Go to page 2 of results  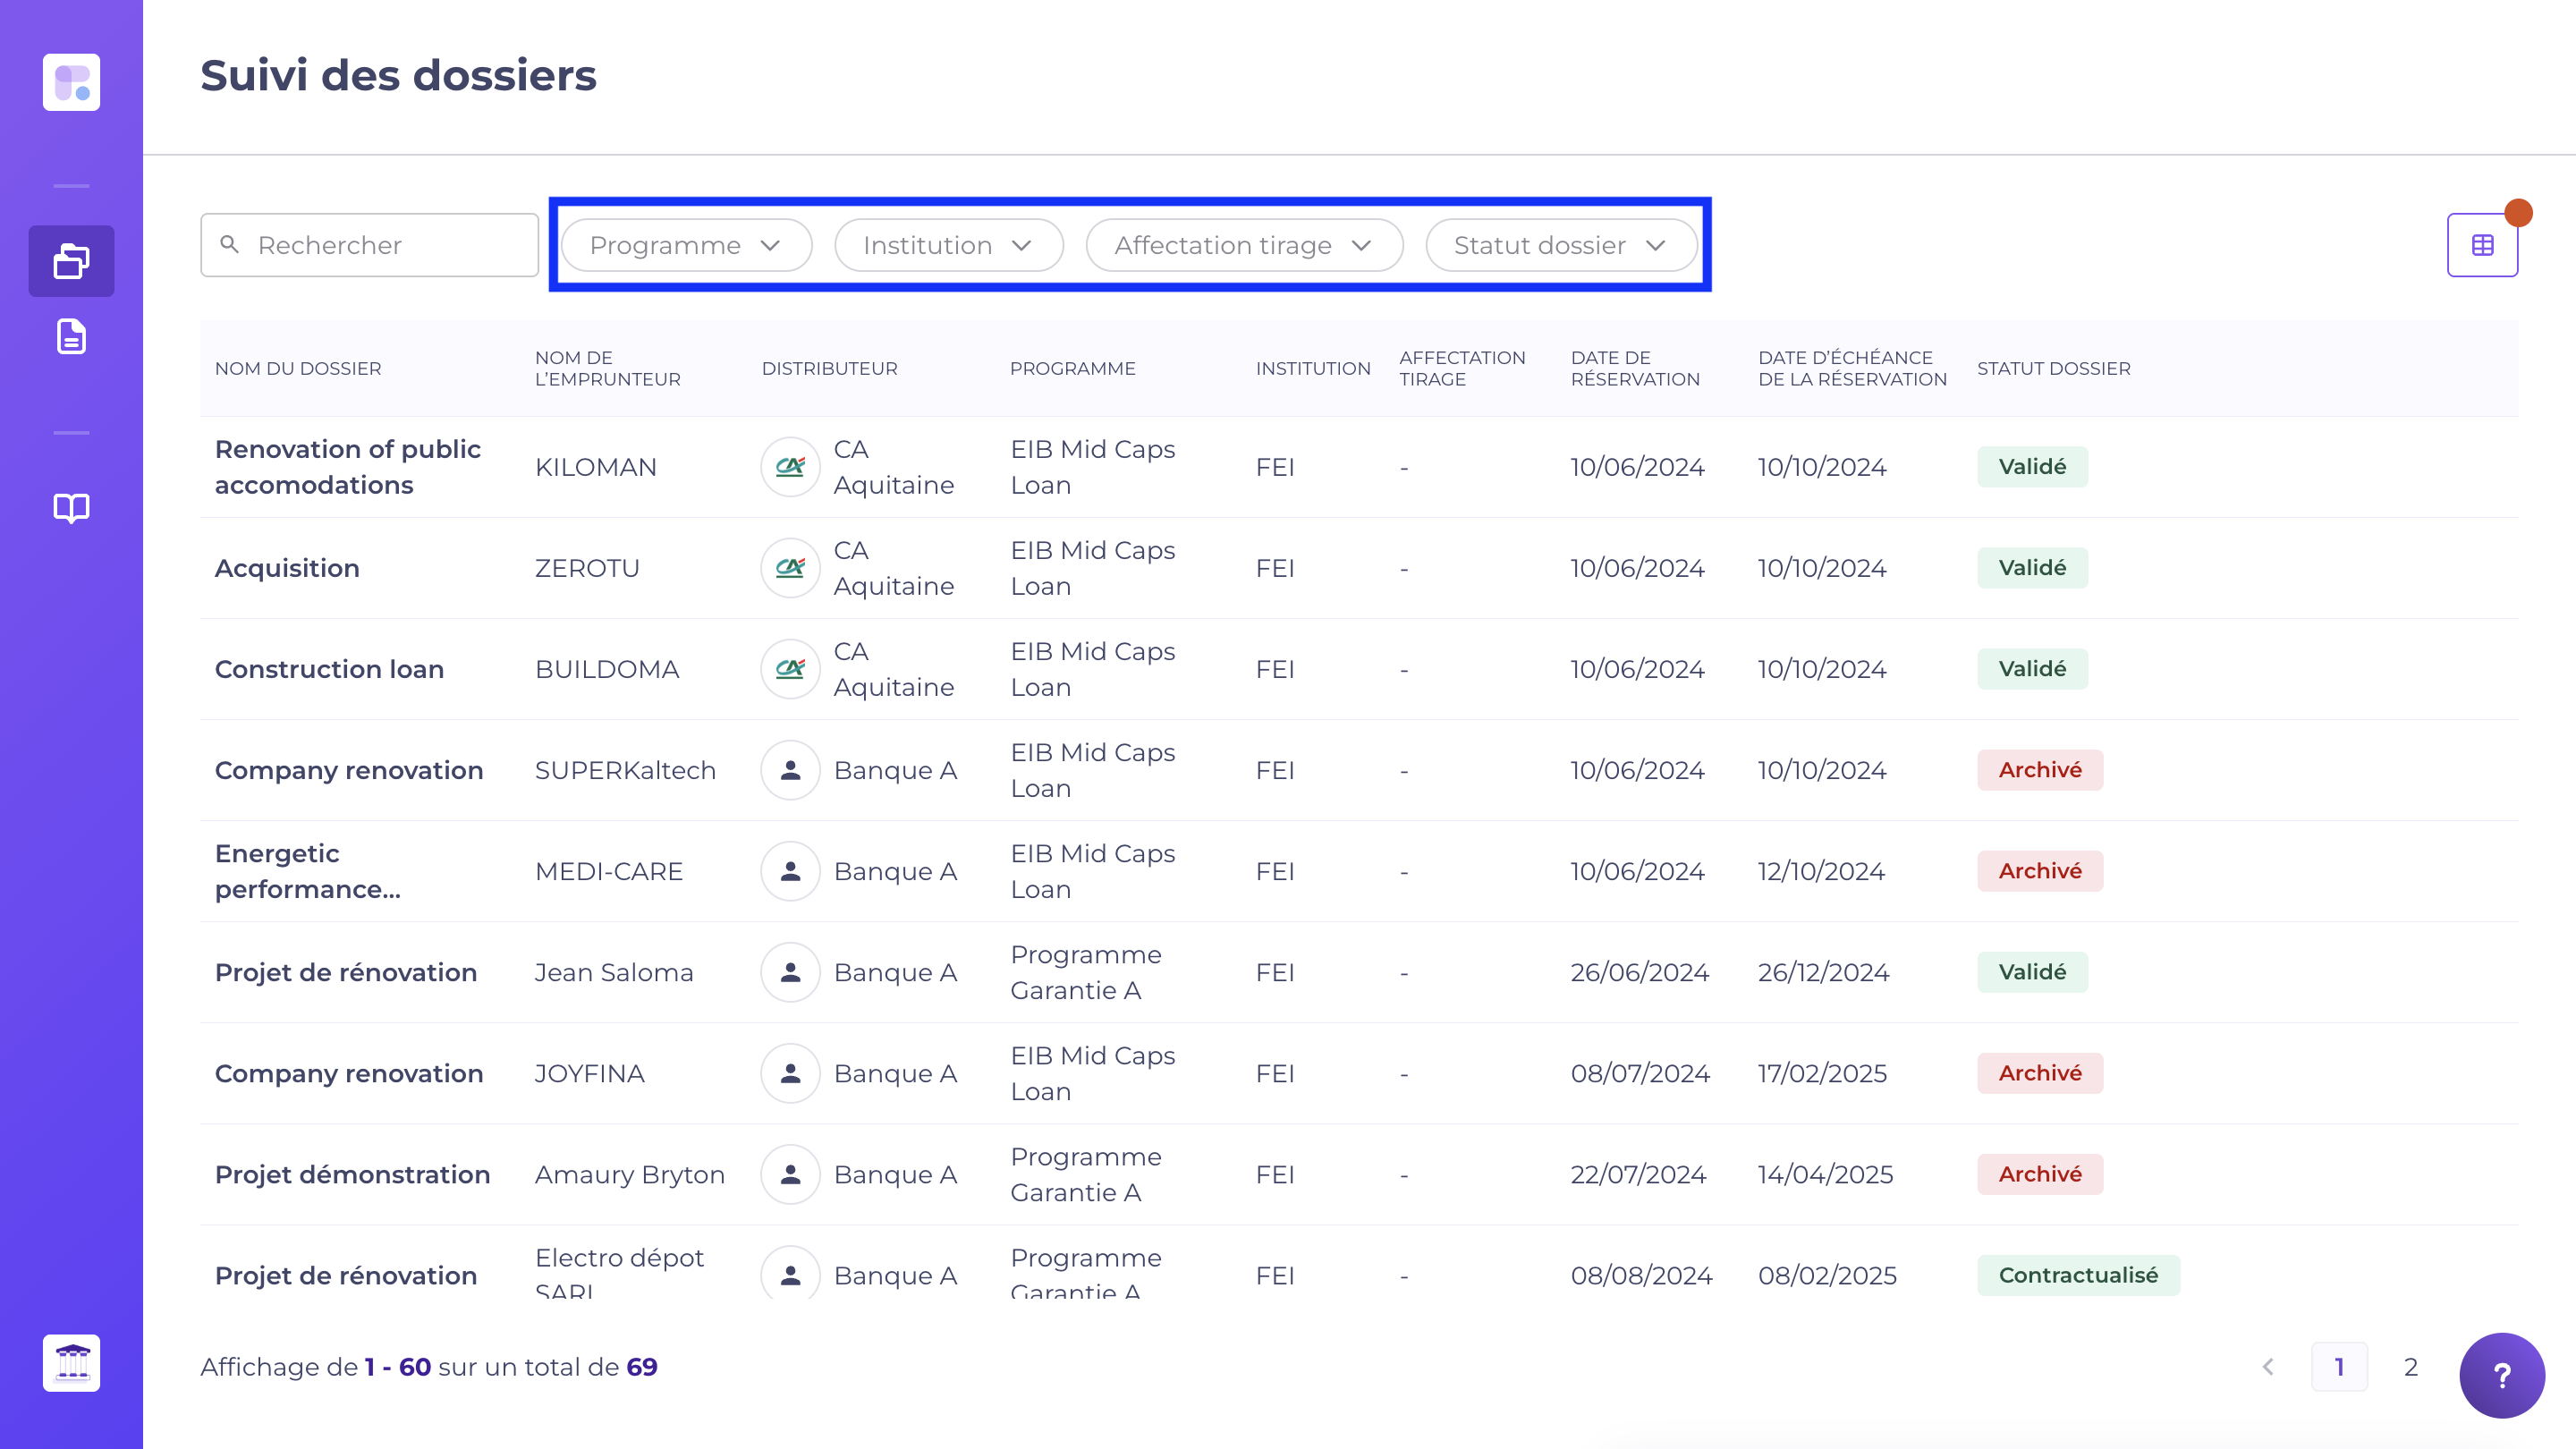tap(2410, 1367)
